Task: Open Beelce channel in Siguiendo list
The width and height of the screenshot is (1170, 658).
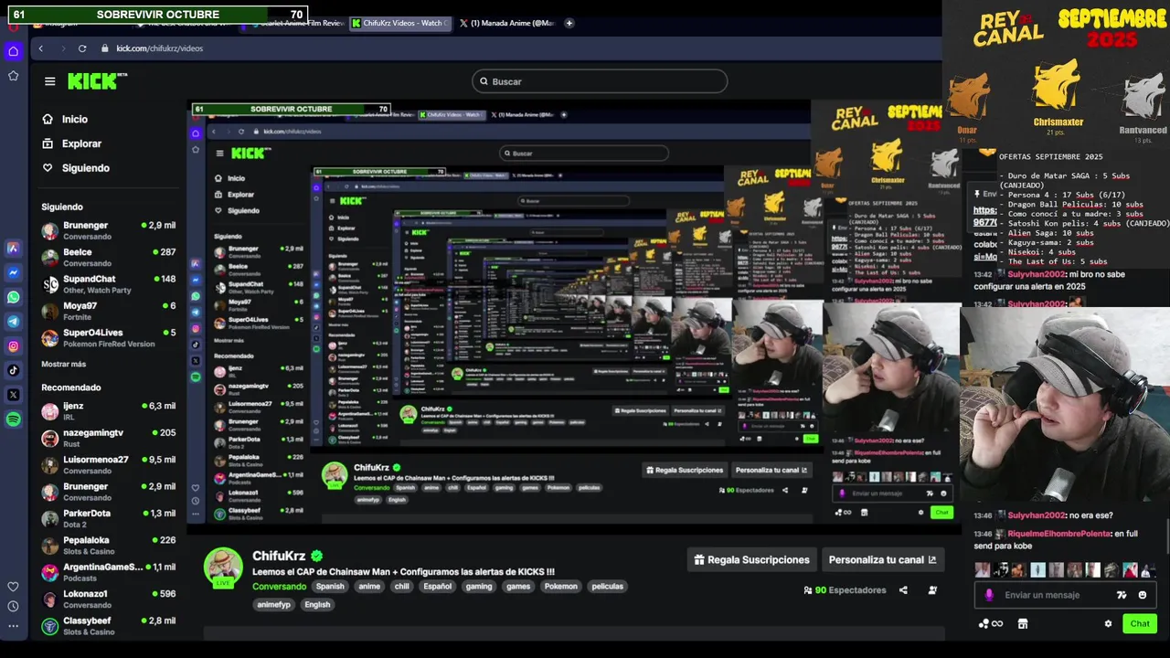Action: [x=108, y=257]
